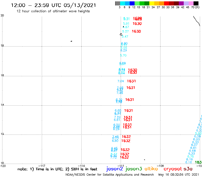The width and height of the screenshot is (202, 177).
Task: Click the latitude axis label 14
Action: pos(2,105)
